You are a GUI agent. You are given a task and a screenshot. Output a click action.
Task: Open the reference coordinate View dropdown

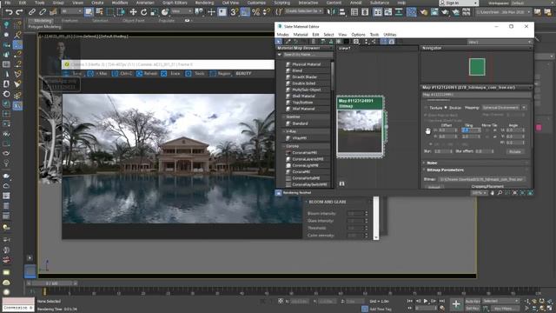point(182,11)
